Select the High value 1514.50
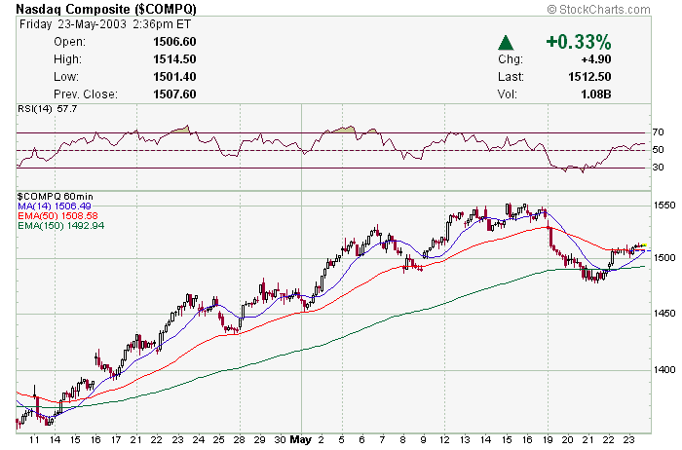 click(174, 59)
